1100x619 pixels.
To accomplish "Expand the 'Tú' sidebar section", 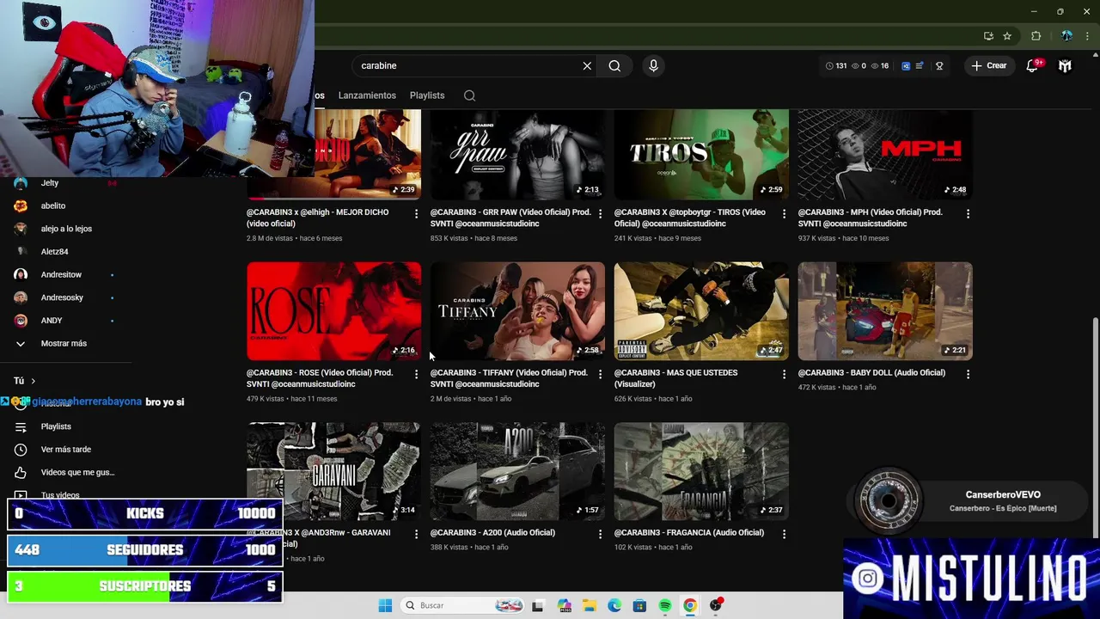I will (24, 380).
